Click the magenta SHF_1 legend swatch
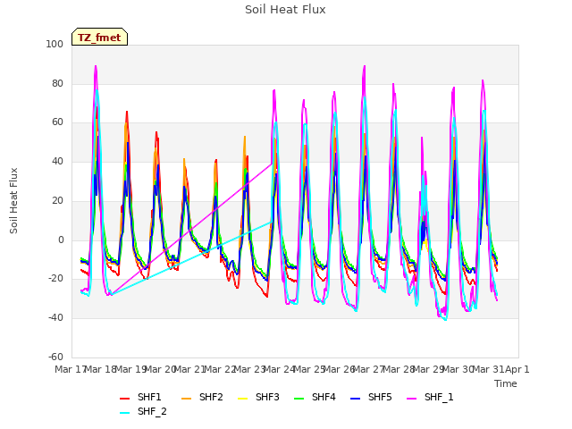Image resolution: width=572 pixels, height=429 pixels. click(x=411, y=399)
